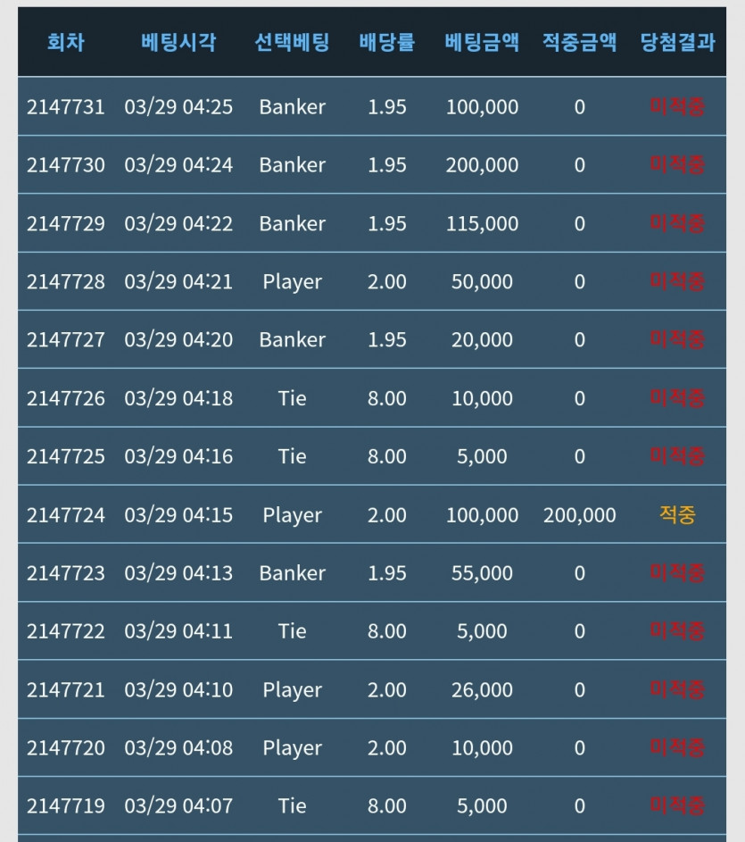This screenshot has width=745, height=842.
Task: Click the 적중금액 column header
Action: click(x=580, y=42)
